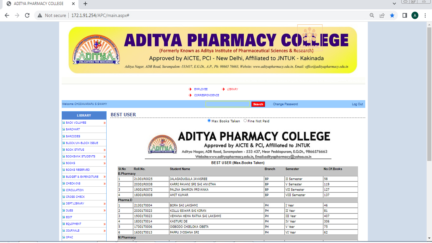Open the CORRESPONDENCE menu
432x243 pixels.
(x=207, y=95)
